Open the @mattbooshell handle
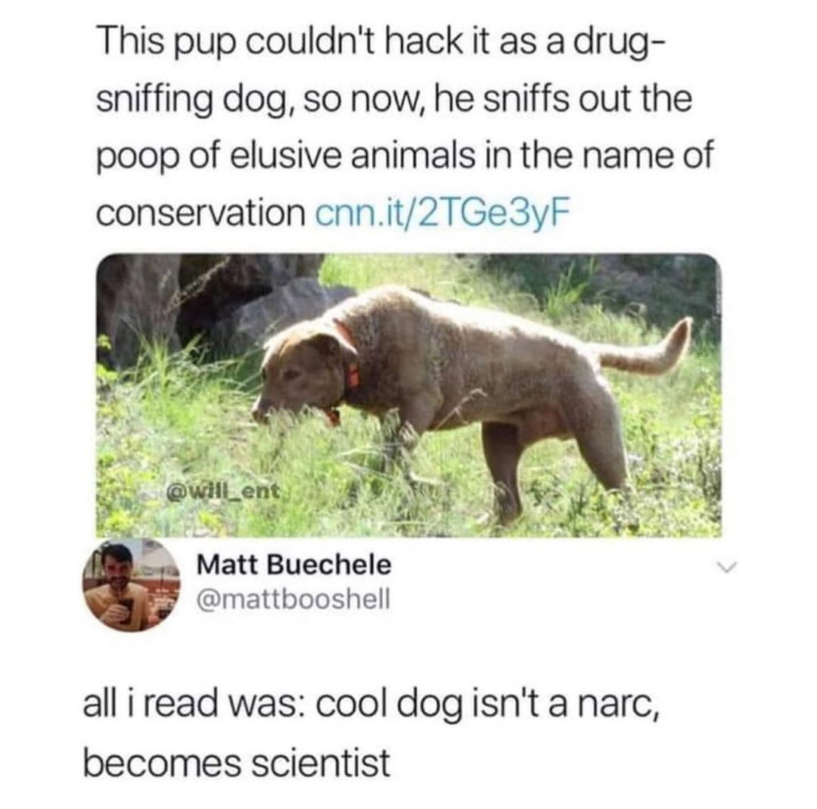This screenshot has height=809, width=817. tap(293, 599)
